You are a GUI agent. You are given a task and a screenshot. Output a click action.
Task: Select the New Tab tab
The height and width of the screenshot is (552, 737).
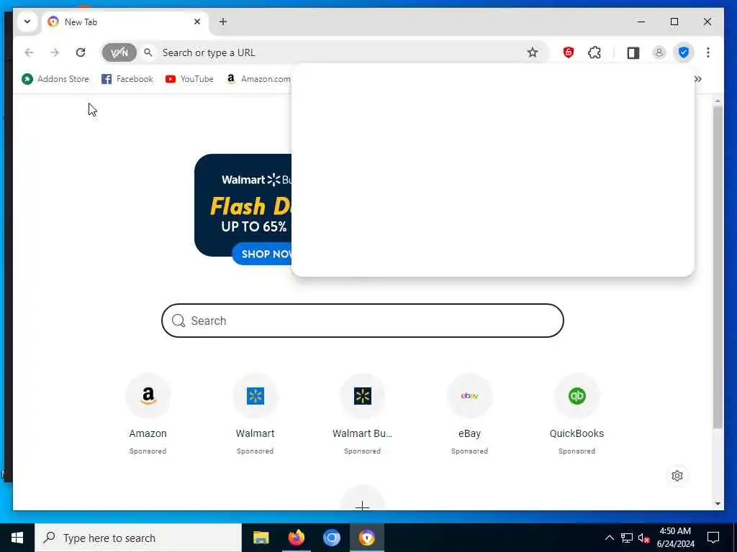125,22
